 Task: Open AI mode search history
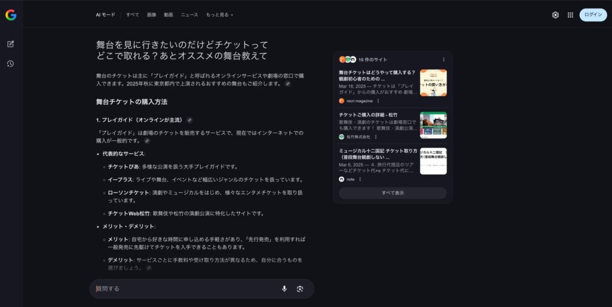(11, 64)
